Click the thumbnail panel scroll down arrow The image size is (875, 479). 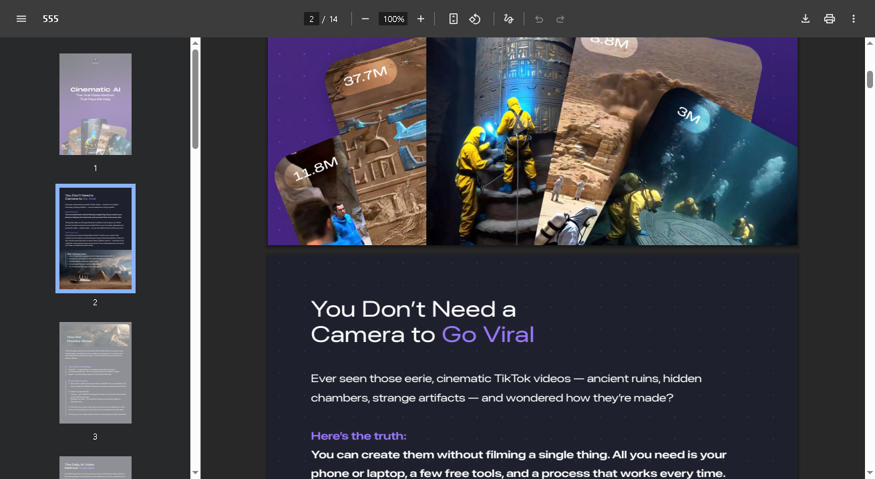click(x=196, y=473)
